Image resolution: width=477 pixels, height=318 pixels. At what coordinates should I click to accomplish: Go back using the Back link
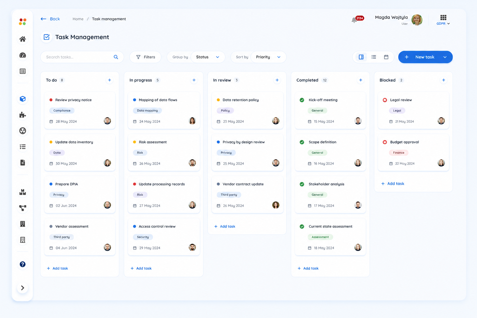(x=50, y=19)
